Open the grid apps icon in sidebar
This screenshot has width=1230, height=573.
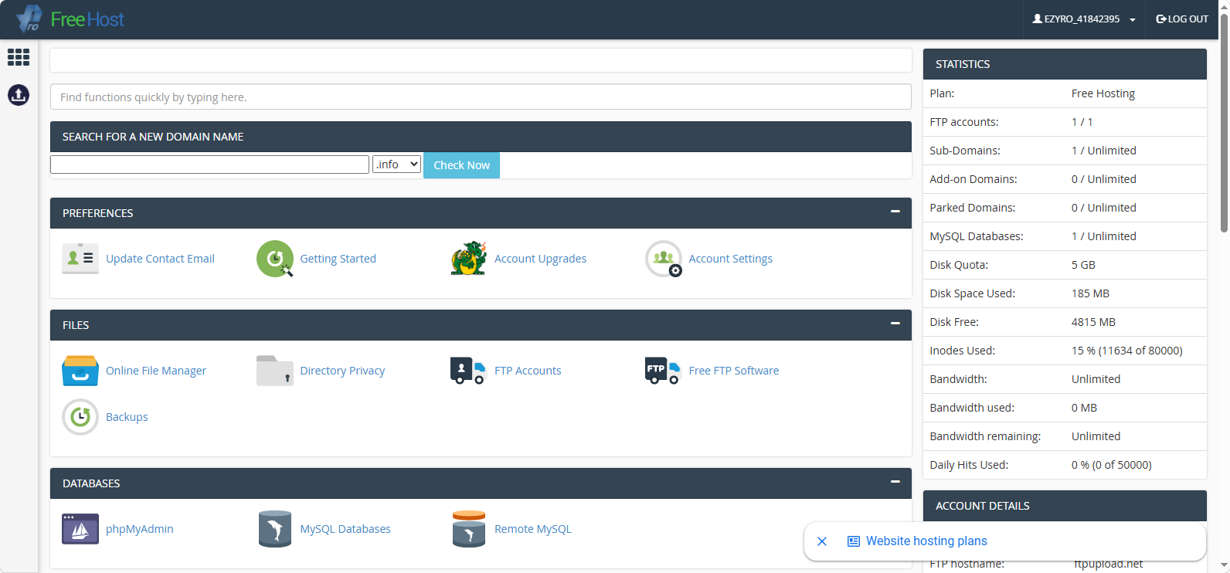(19, 57)
